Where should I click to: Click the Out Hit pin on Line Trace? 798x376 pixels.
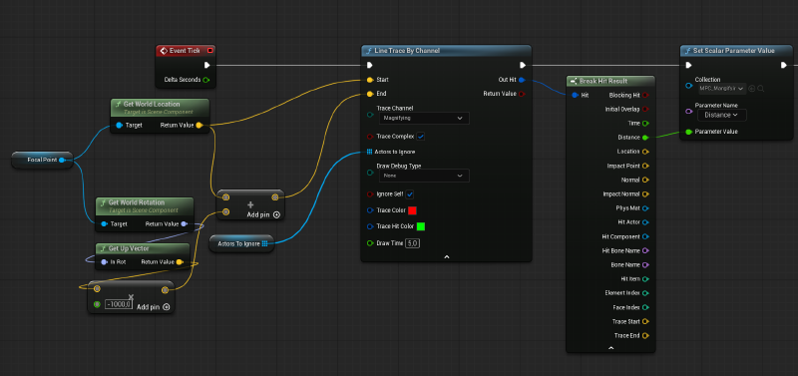[522, 80]
